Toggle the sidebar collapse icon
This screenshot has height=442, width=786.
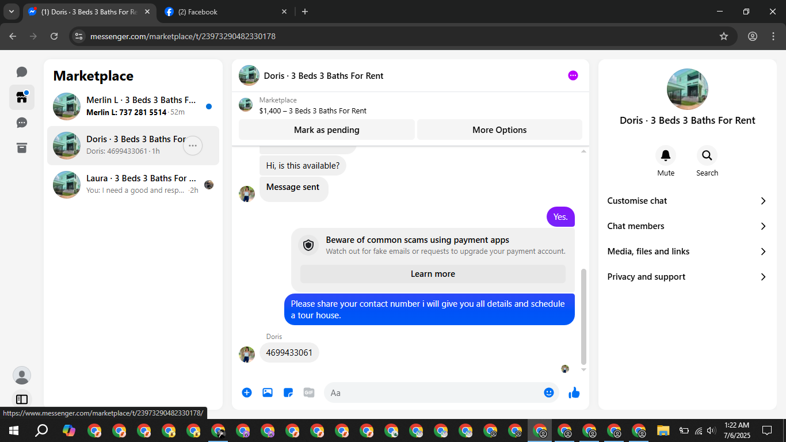click(22, 399)
